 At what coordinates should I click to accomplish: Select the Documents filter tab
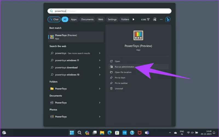click(87, 19)
